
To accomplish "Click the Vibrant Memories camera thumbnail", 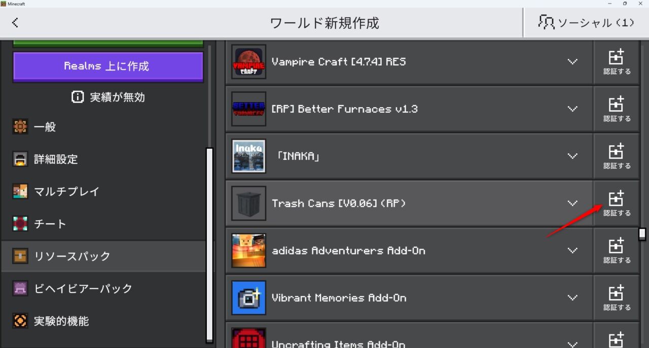I will pos(248,298).
